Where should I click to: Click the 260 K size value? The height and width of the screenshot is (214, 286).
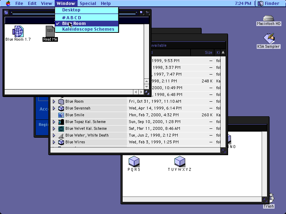tap(207, 115)
